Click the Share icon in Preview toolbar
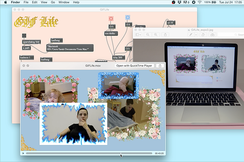This screenshot has width=244, height=162. pyautogui.click(x=165, y=35)
